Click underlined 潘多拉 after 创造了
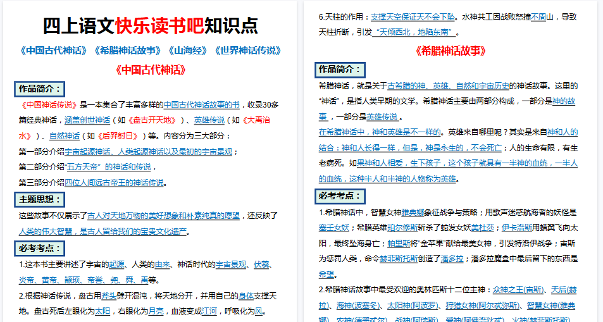The height and width of the screenshot is (322, 603). [x=452, y=259]
